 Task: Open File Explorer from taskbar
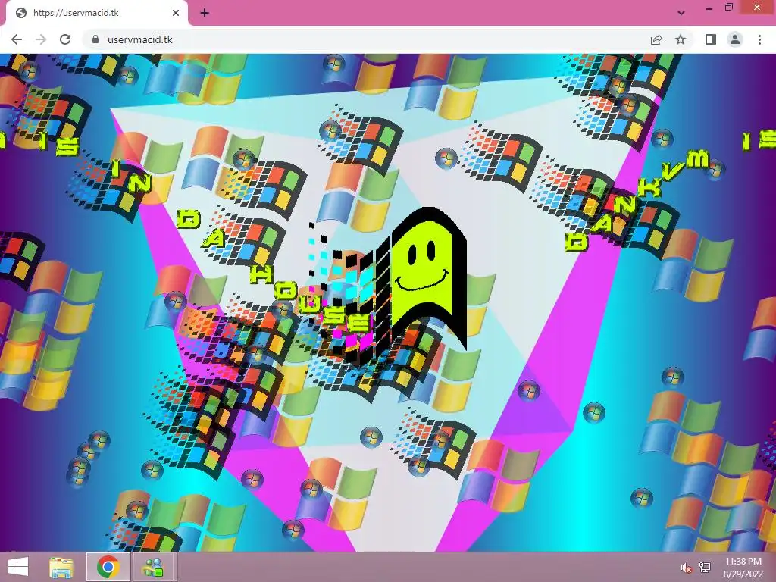pos(61,567)
